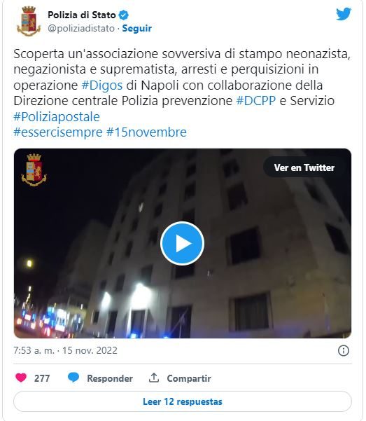Open the #15novembre hashtag
The height and width of the screenshot is (421, 366).
click(x=146, y=132)
